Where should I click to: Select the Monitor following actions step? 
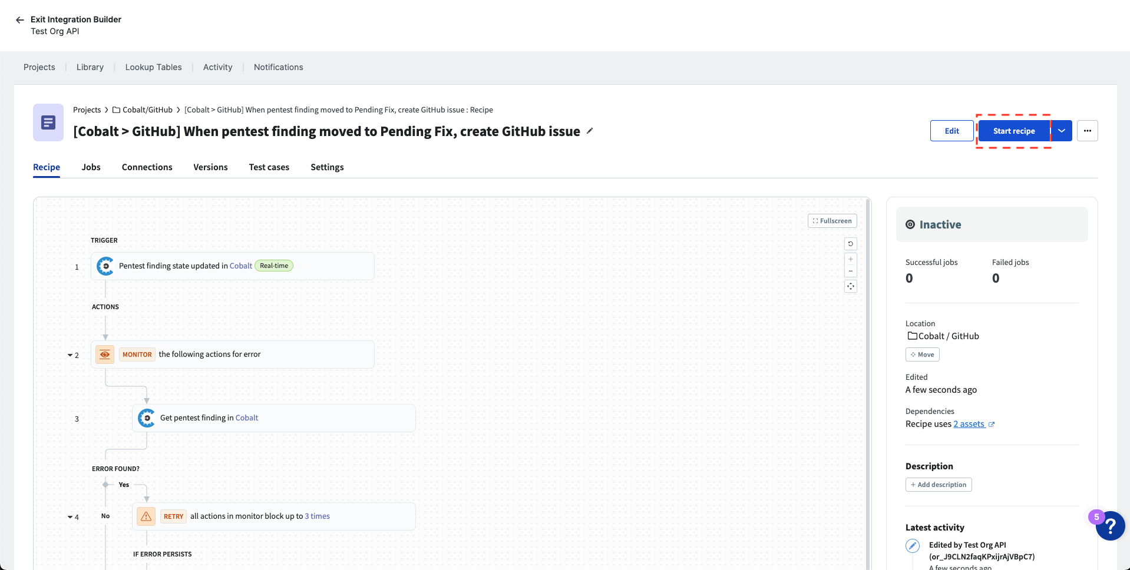click(x=233, y=354)
